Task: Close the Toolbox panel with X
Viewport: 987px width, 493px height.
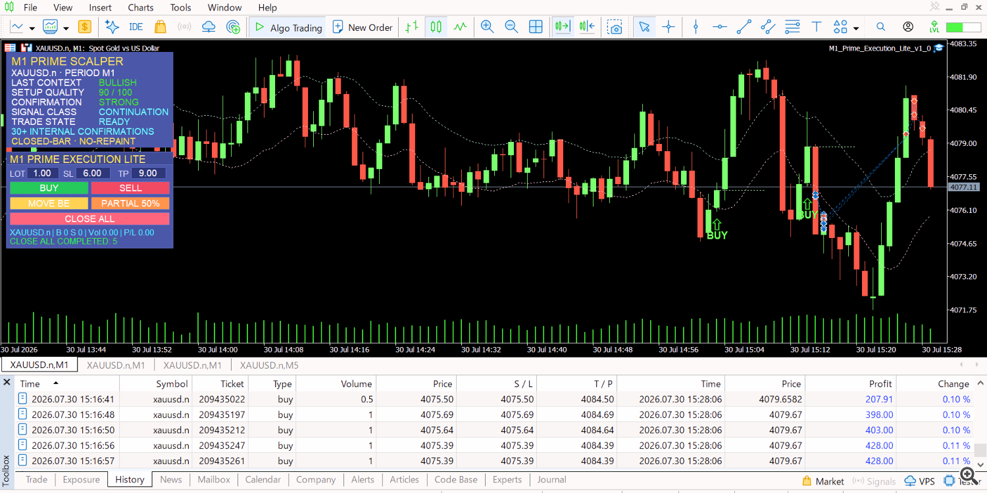Action: 7,382
